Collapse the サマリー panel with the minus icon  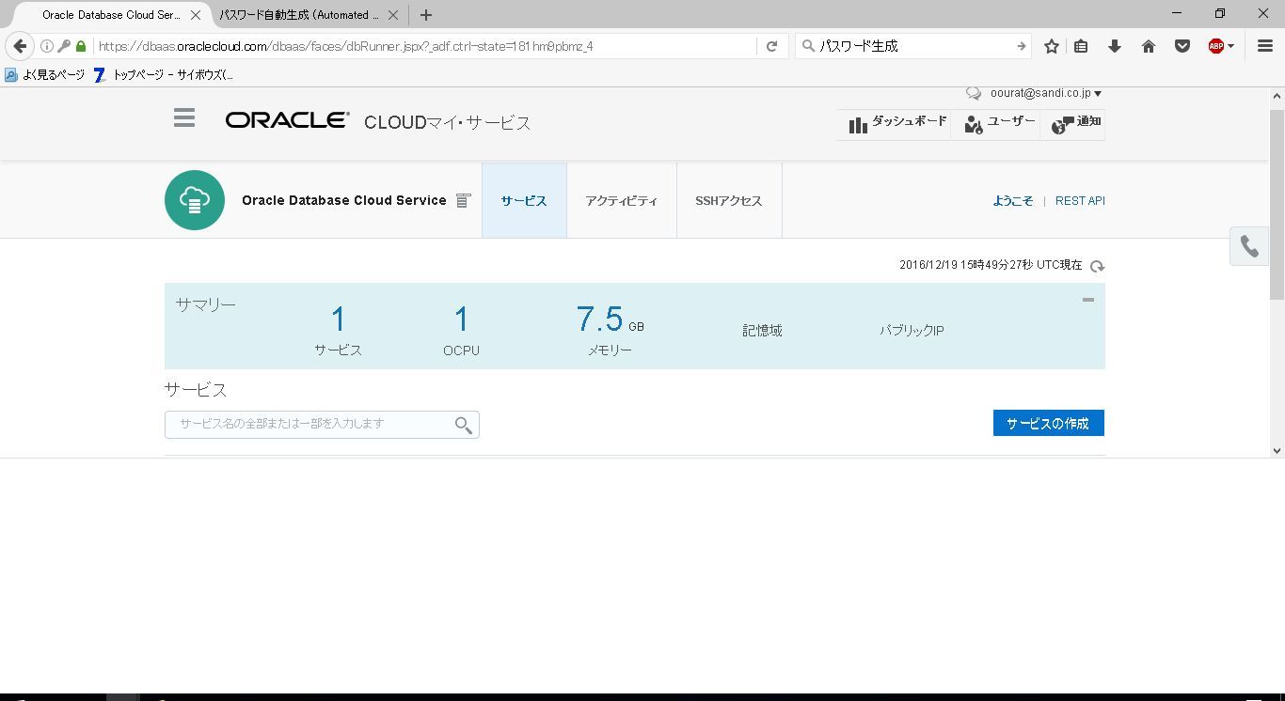pos(1088,300)
